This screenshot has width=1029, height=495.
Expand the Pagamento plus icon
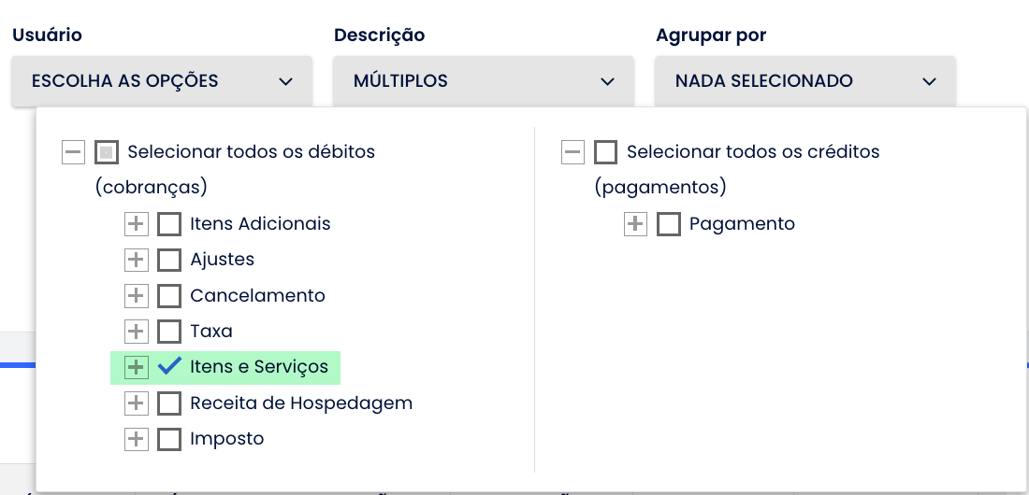tap(636, 224)
